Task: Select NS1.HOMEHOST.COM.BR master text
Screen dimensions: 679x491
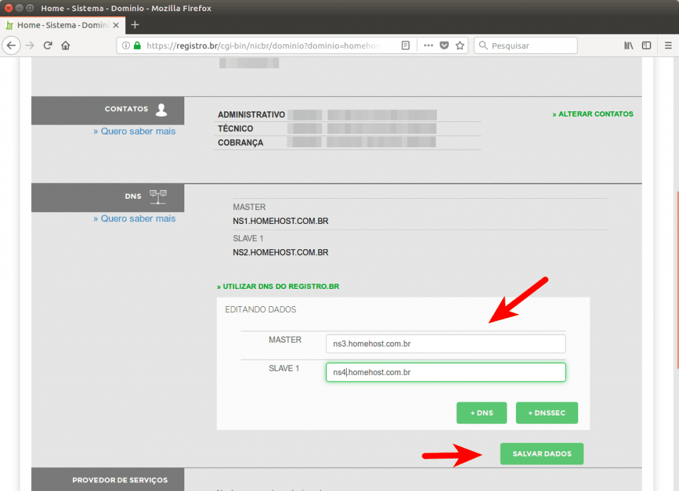Action: [280, 221]
